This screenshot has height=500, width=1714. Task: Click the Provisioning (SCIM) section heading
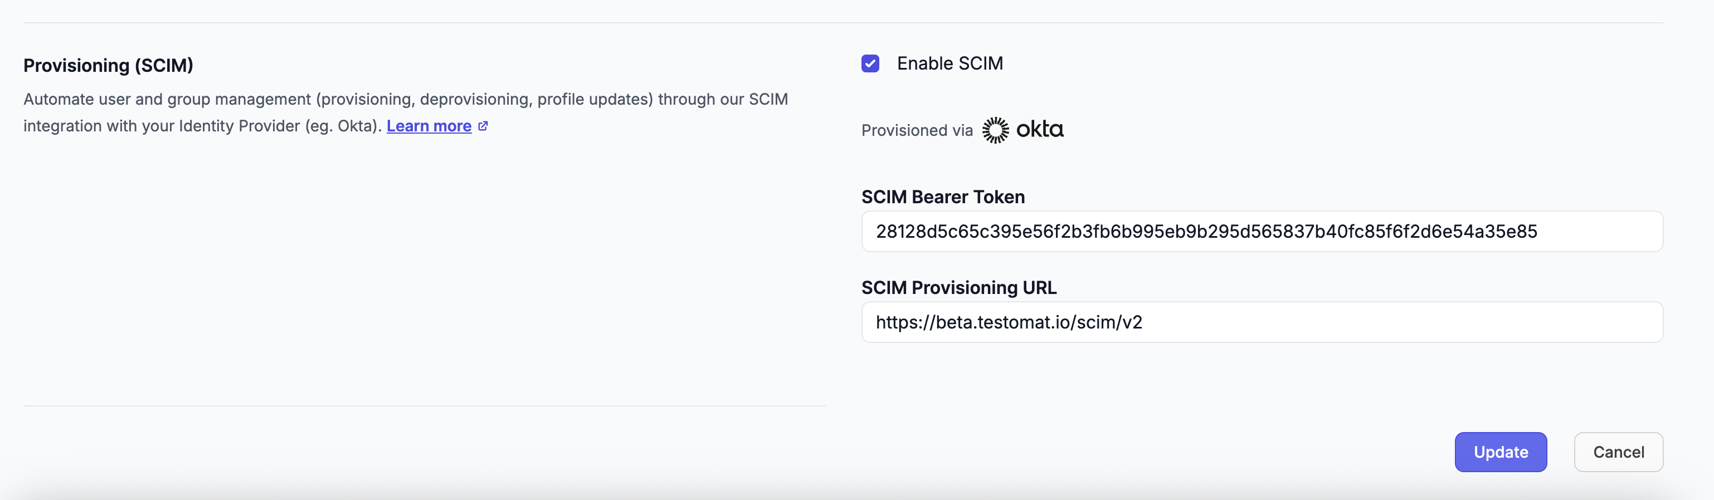109,65
